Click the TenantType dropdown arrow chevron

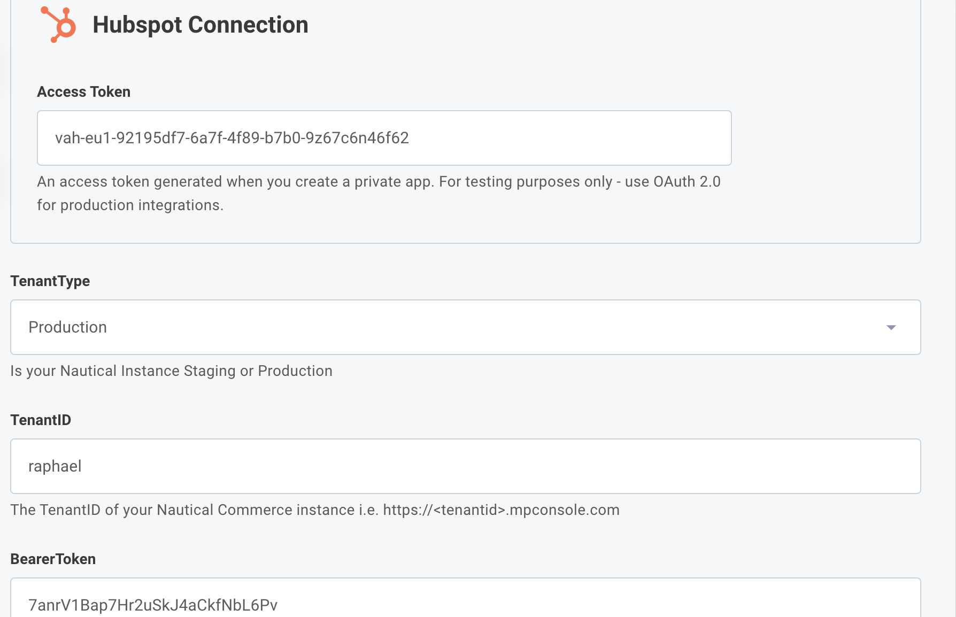891,327
